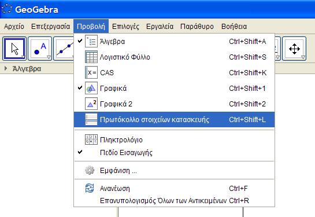Click the refresh arrows icon beside Ανανέωση

pyautogui.click(x=90, y=188)
